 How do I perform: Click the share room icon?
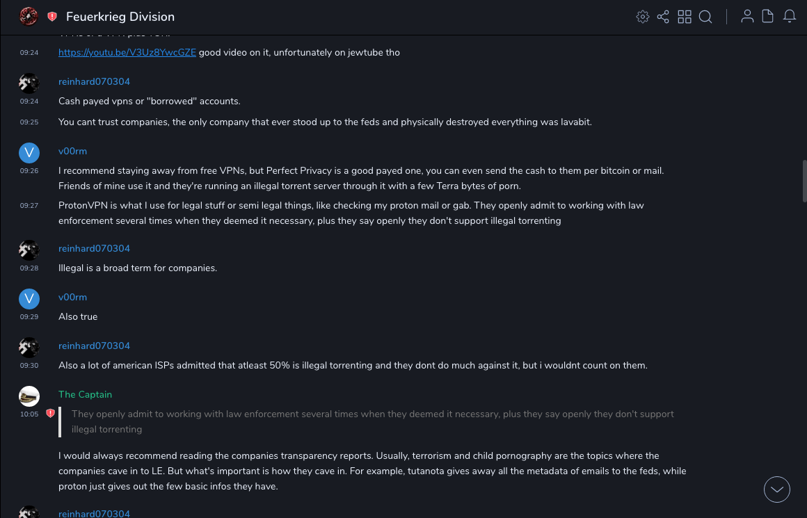coord(663,17)
